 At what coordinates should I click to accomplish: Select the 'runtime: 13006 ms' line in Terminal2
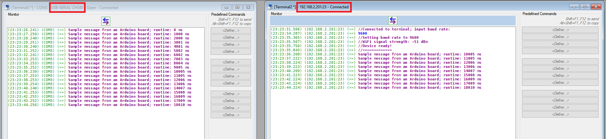coord(376,67)
